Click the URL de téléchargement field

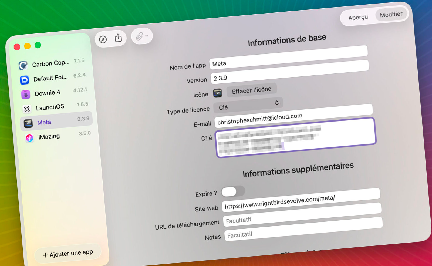pyautogui.click(x=302, y=214)
